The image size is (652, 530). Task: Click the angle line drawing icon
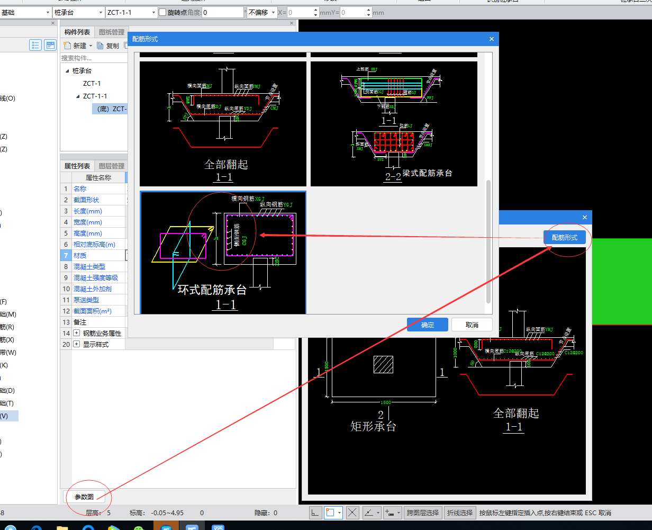coord(369,513)
